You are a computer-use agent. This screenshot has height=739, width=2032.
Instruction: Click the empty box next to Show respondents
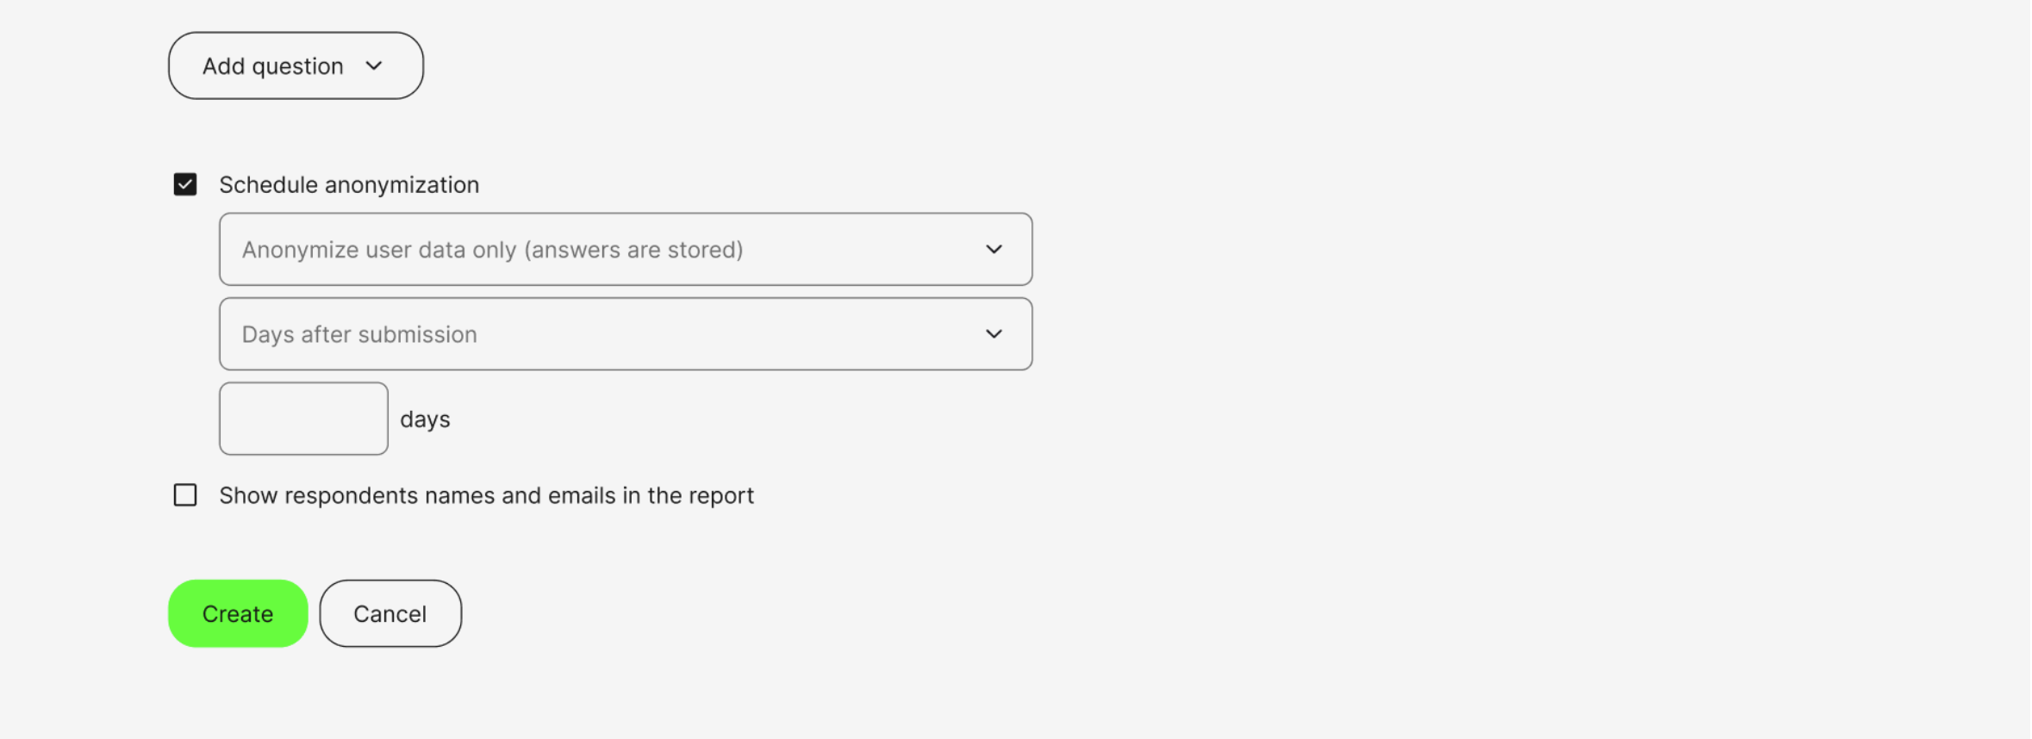pos(185,495)
